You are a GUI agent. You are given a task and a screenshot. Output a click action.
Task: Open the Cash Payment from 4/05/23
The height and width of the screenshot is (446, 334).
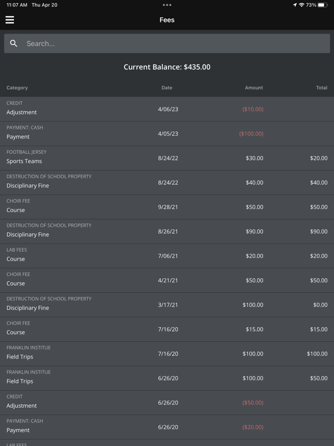click(x=167, y=134)
